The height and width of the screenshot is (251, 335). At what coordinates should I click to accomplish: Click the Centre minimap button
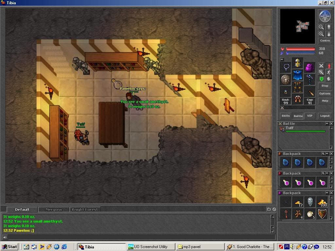point(325,41)
